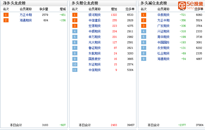205x130 pixels.
Task: Click the increase value 204
Action: pos(115,31)
